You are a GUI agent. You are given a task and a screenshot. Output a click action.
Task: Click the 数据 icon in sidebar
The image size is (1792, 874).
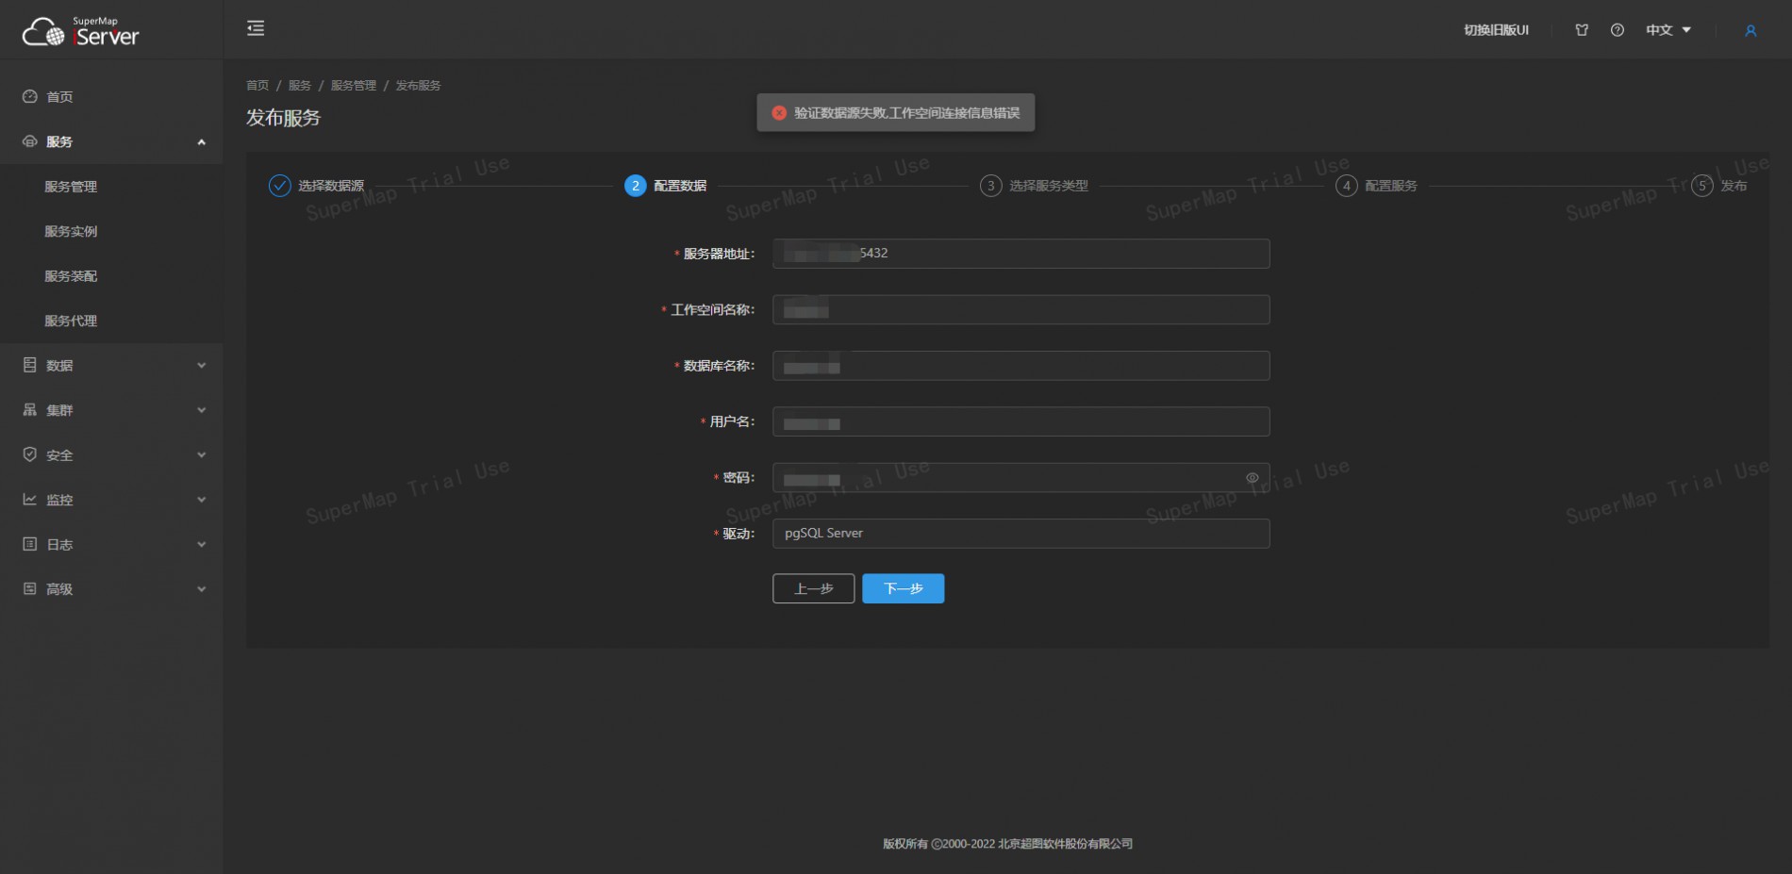coord(30,365)
